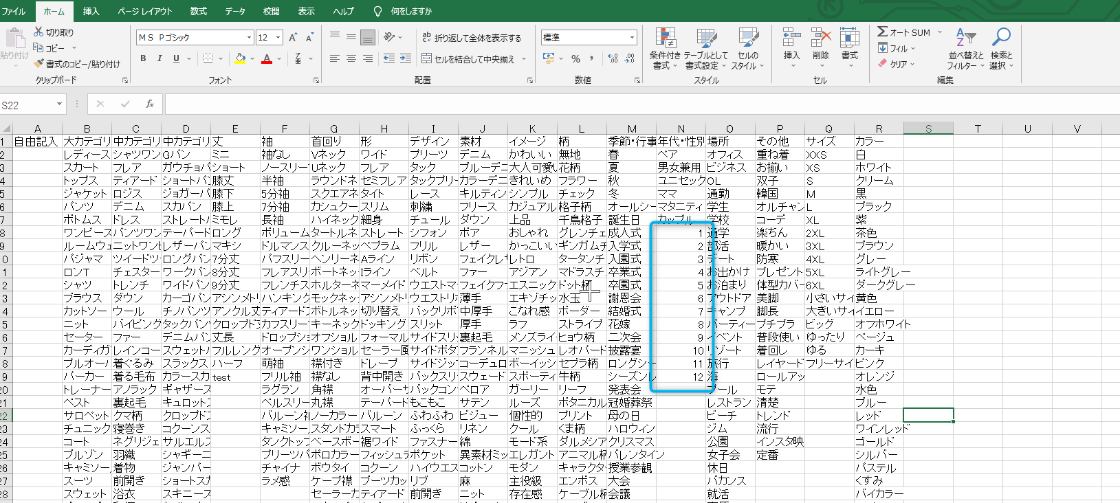Click the Decrease Font Size icon
Image resolution: width=1120 pixels, height=503 pixels.
pos(310,38)
